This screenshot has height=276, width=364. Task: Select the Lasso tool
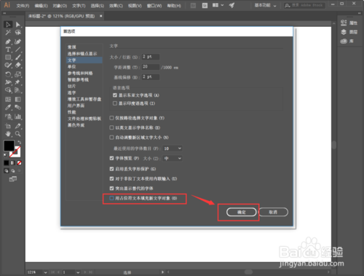coord(17,33)
